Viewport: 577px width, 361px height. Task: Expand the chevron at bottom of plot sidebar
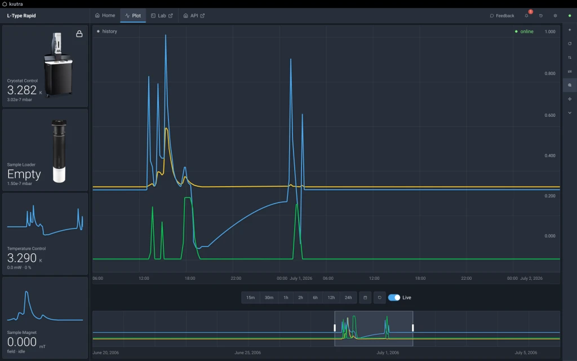point(570,113)
